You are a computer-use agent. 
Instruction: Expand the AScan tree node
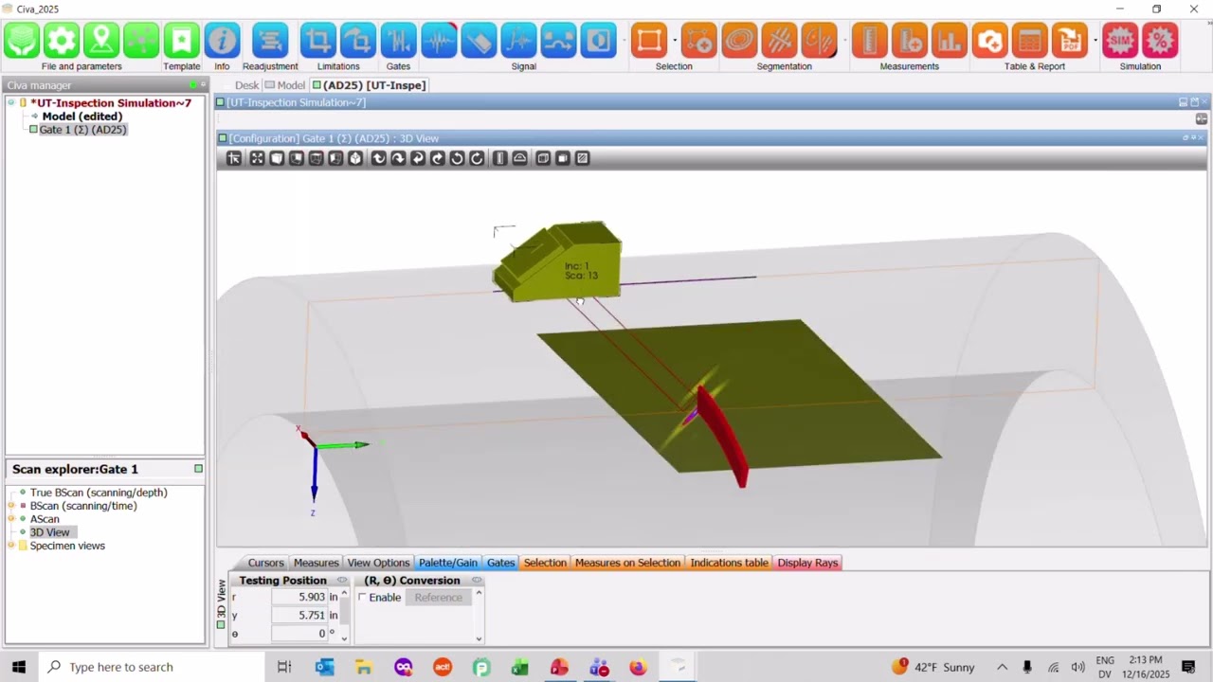pos(11,519)
